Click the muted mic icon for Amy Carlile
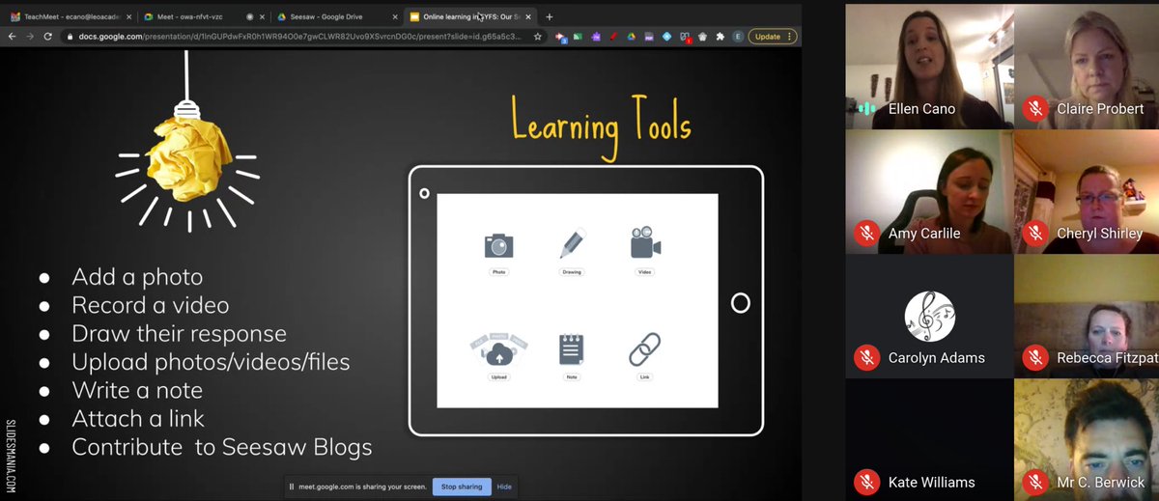Screen dimensions: 1159x501 [867, 233]
